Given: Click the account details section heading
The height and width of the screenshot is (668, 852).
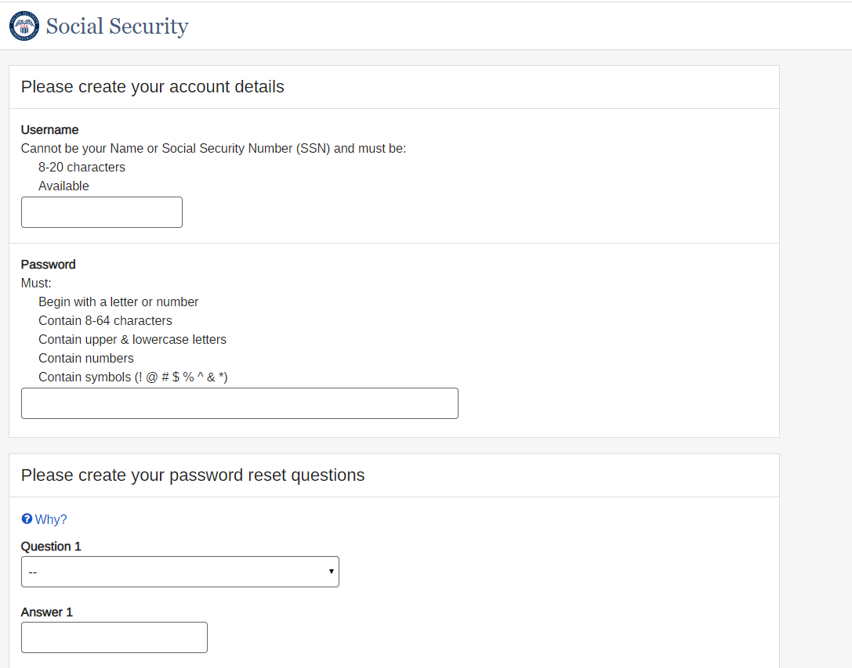Looking at the screenshot, I should point(153,87).
